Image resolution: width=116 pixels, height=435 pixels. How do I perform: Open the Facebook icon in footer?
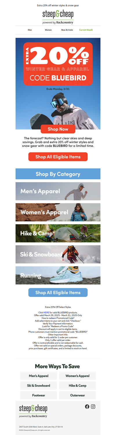87,407
